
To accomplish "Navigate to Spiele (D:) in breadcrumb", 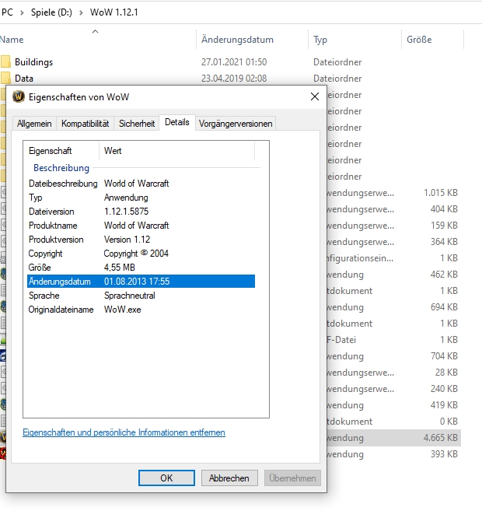I will coord(51,12).
